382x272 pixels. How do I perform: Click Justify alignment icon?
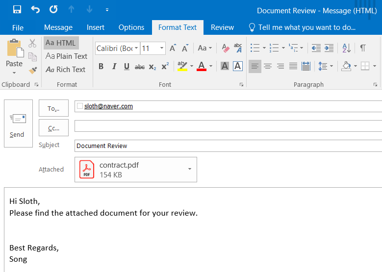pos(293,66)
